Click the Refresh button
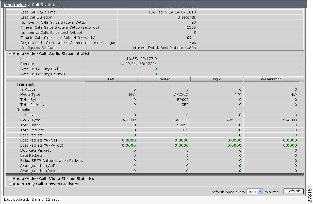 pos(293,191)
